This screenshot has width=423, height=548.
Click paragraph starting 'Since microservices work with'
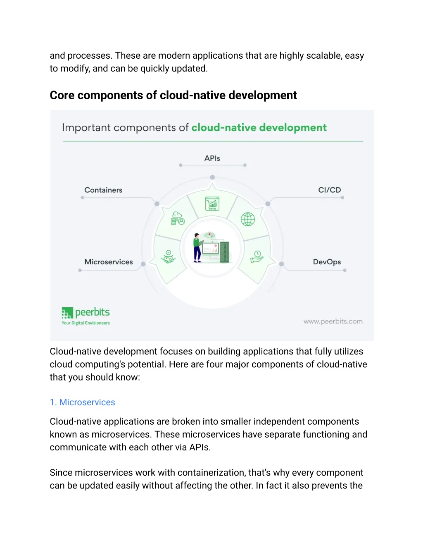click(207, 479)
